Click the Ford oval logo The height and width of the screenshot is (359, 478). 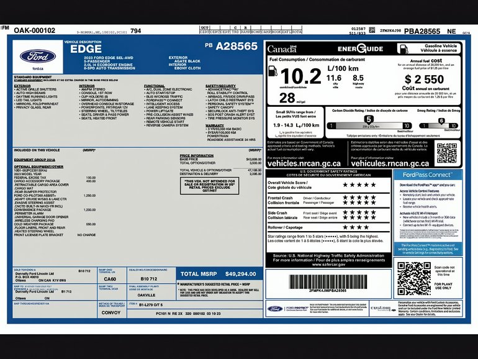point(37,57)
